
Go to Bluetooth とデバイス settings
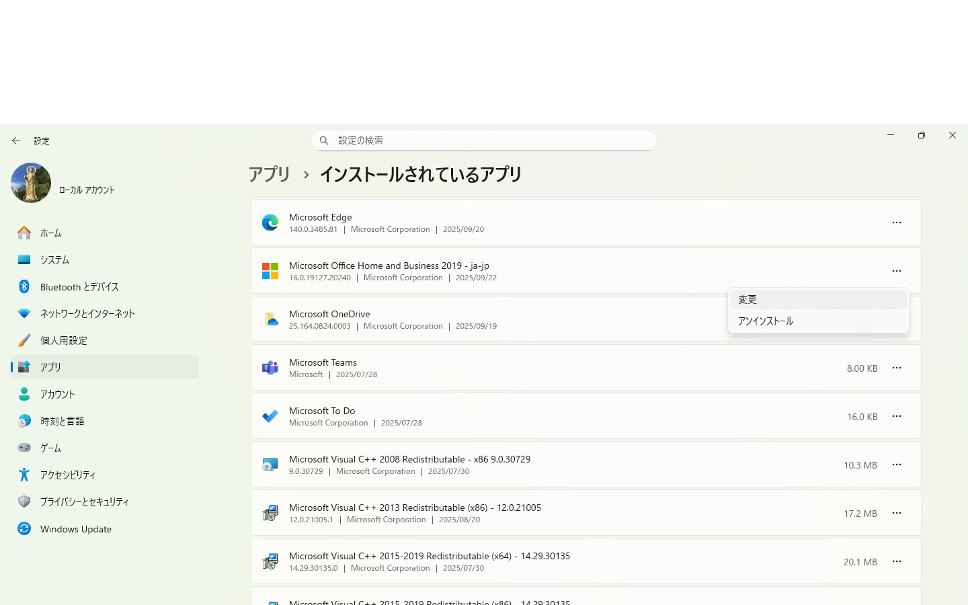pos(79,287)
